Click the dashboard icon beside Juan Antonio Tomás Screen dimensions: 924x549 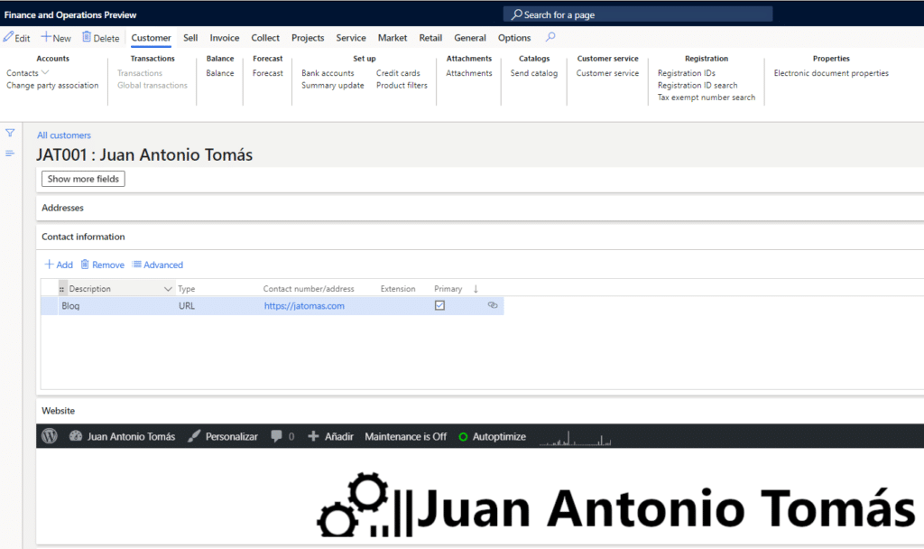(x=76, y=436)
